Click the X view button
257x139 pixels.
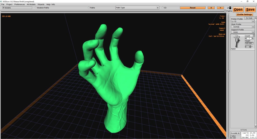(211, 8)
